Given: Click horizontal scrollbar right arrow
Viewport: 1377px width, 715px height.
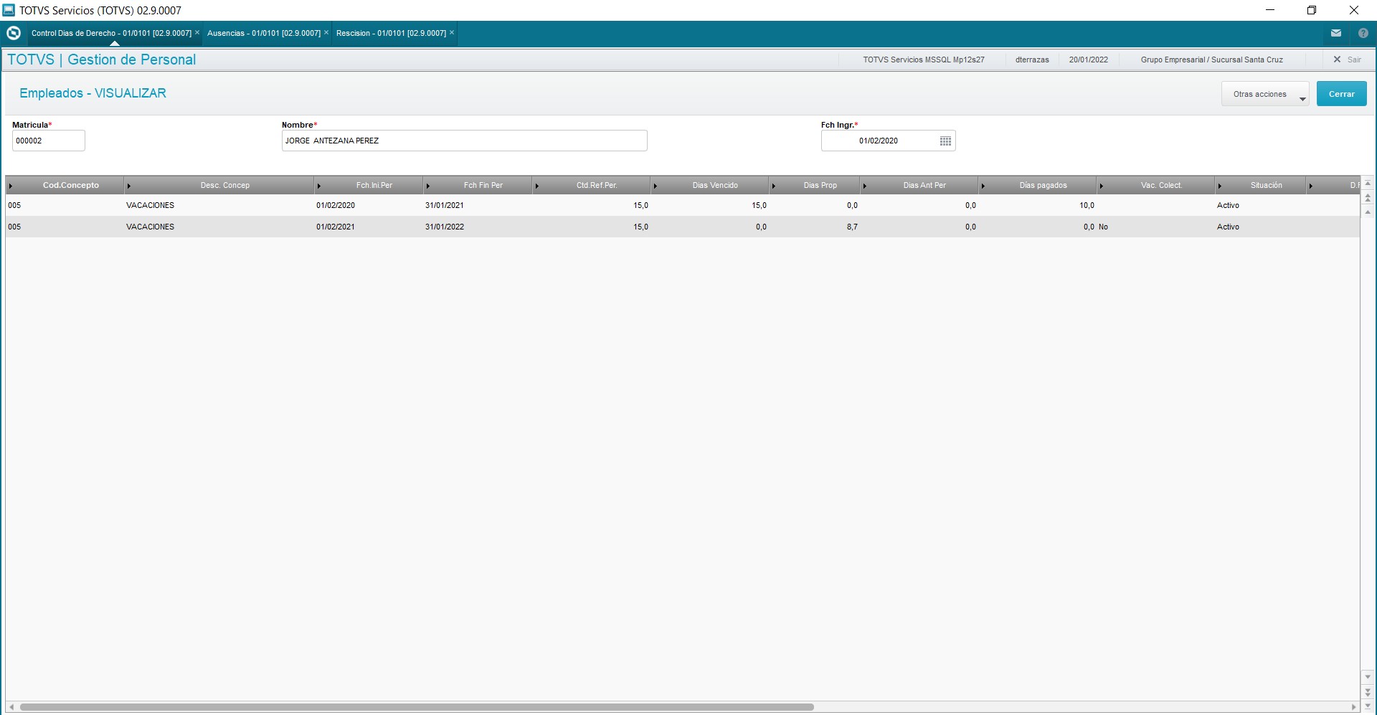Looking at the screenshot, I should 1354,707.
